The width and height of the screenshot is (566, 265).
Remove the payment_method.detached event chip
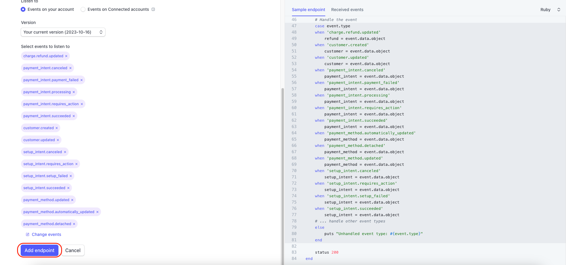(74, 224)
